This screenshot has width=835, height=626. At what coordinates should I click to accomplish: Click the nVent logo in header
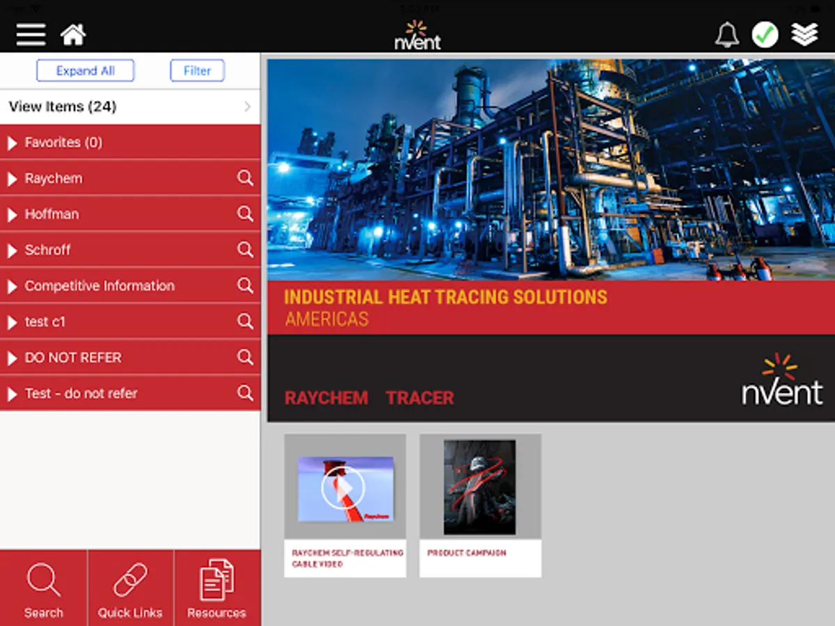click(417, 35)
